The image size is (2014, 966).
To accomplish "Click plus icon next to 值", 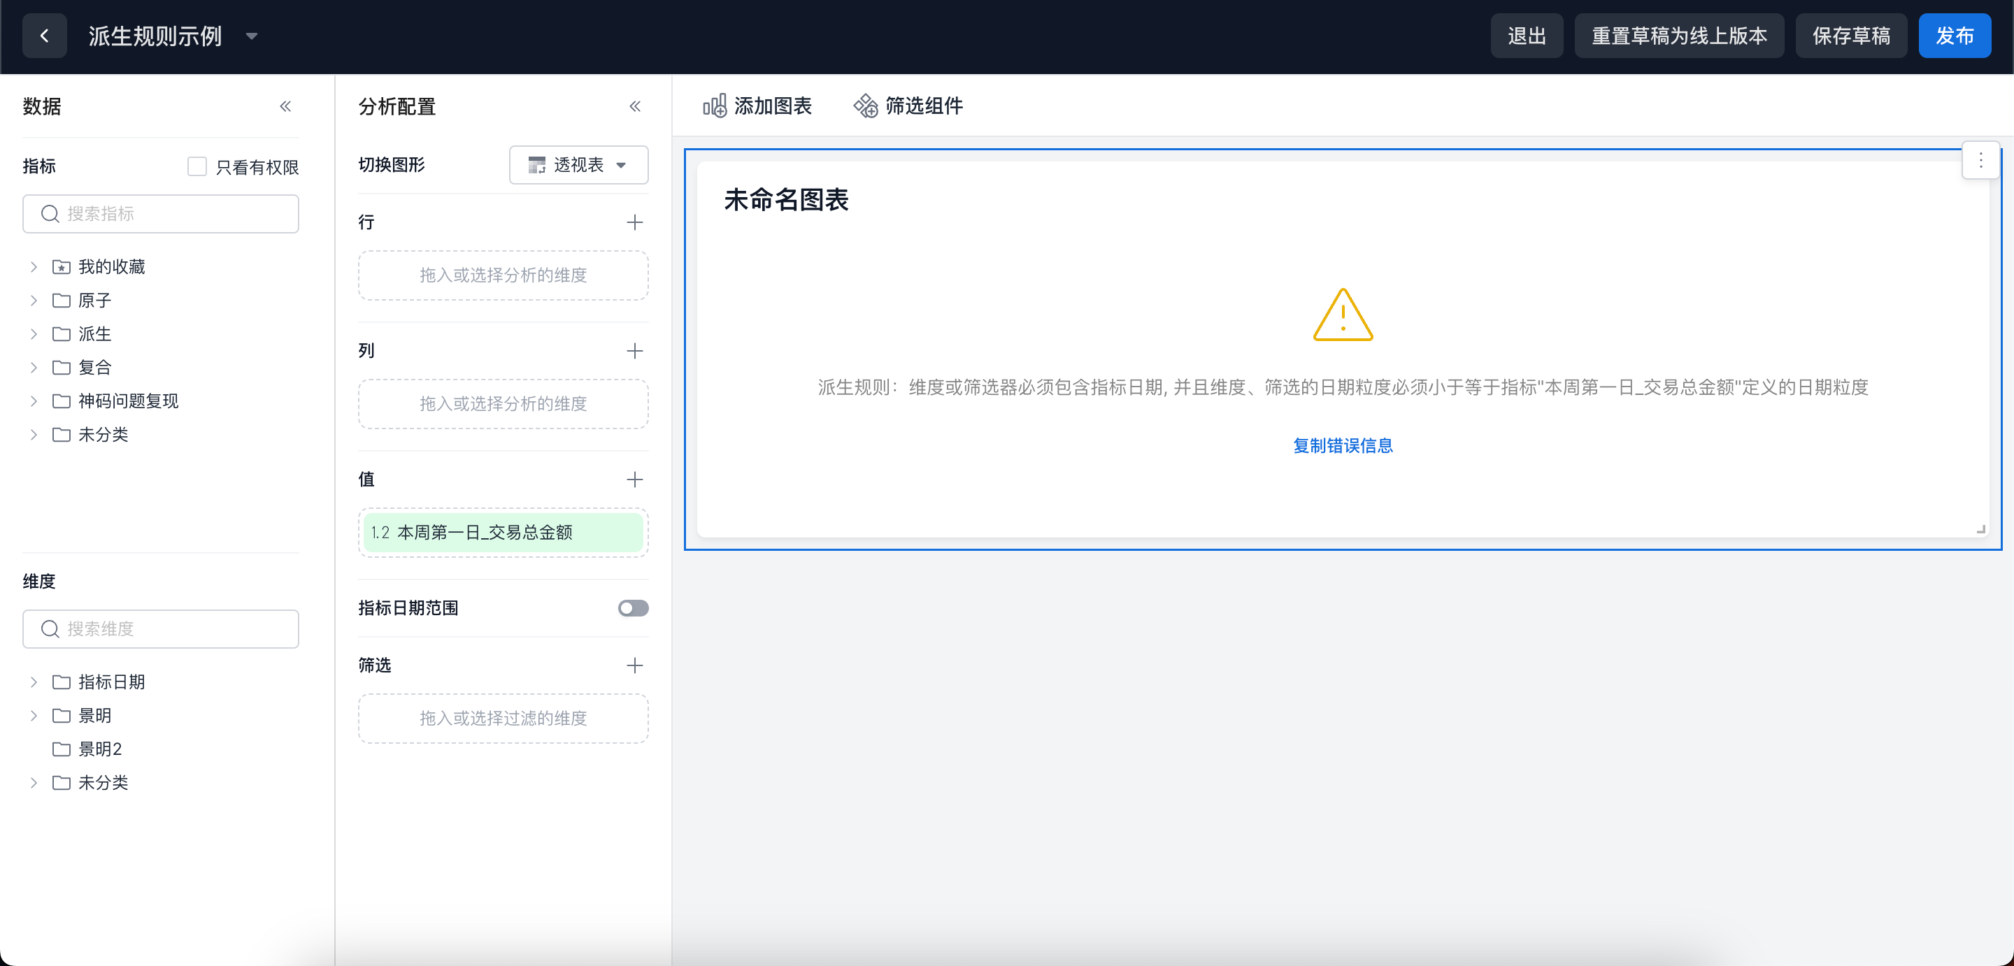I will pyautogui.click(x=635, y=480).
